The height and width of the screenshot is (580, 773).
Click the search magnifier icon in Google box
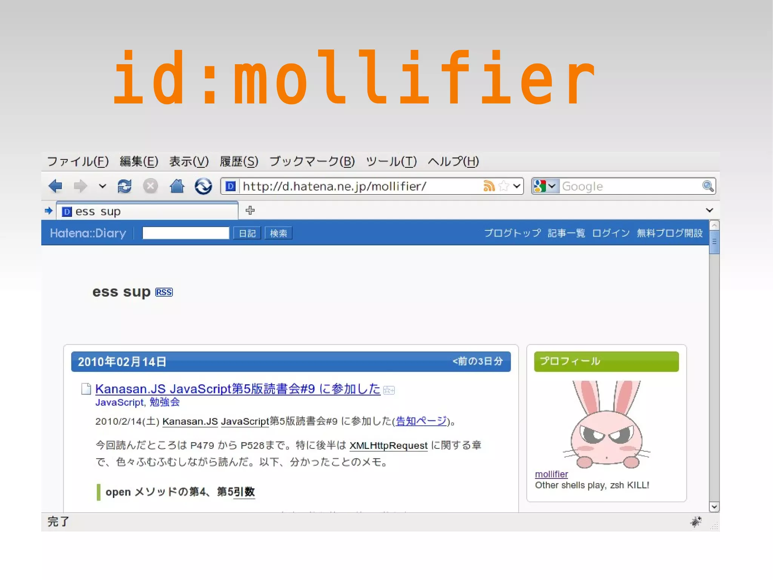coord(708,186)
